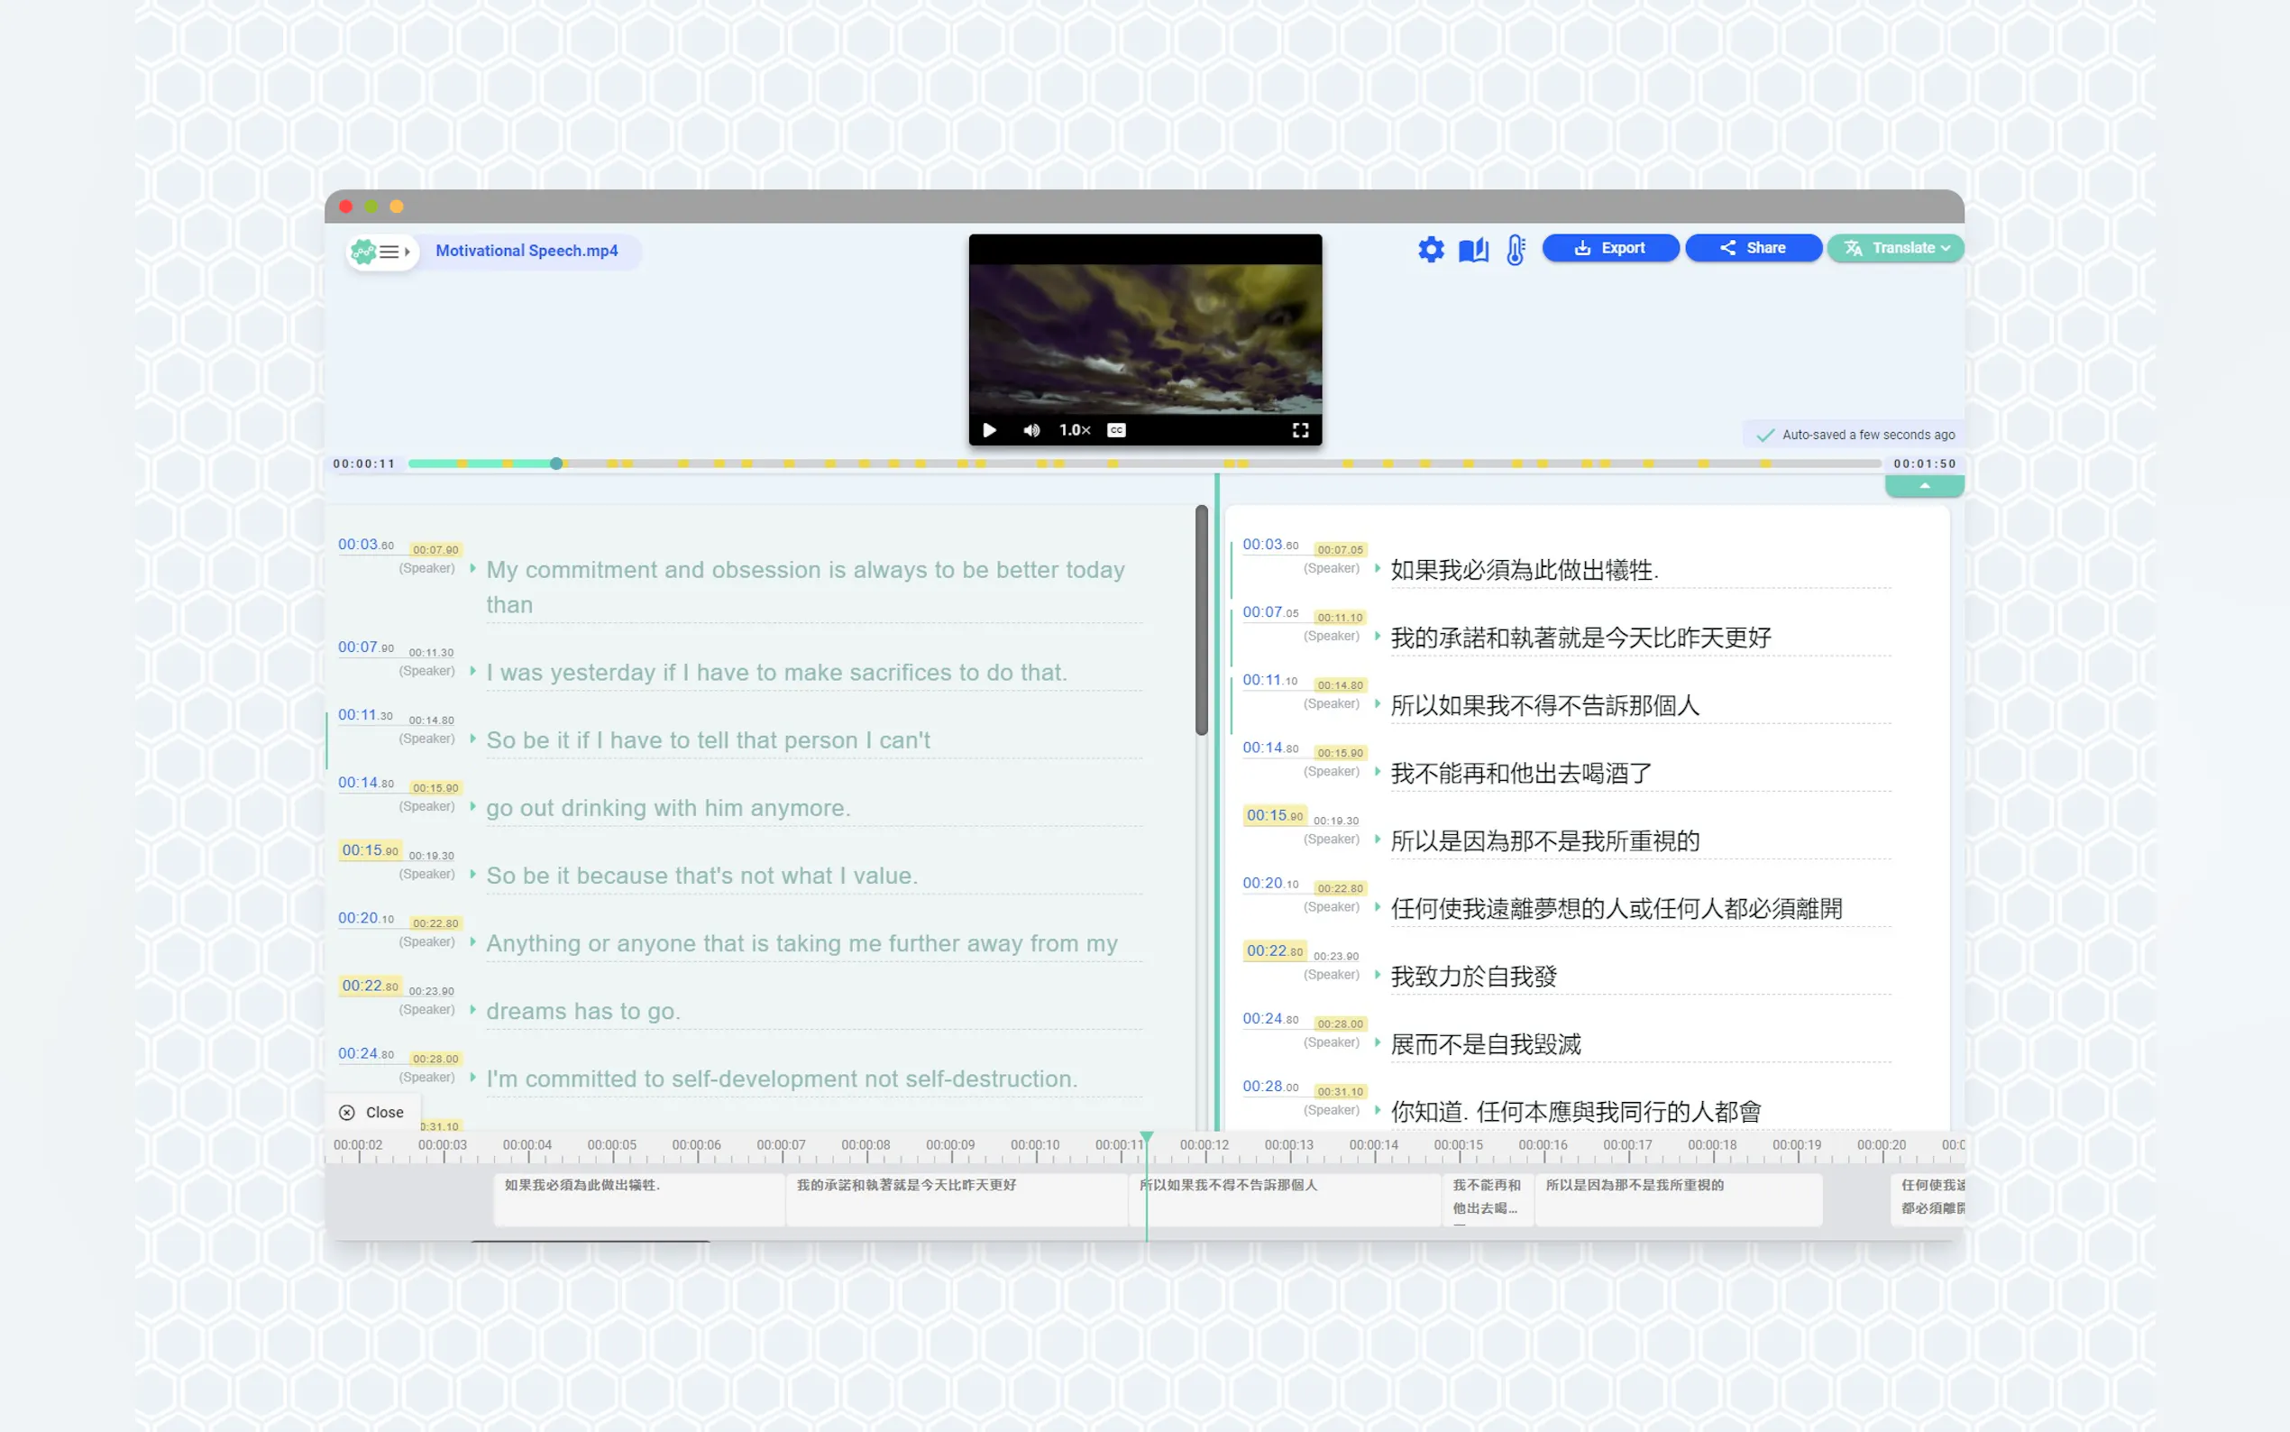Screen dimensions: 2290x1432
Task: Click the transcript's vertical scrollbar
Action: pyautogui.click(x=1200, y=620)
